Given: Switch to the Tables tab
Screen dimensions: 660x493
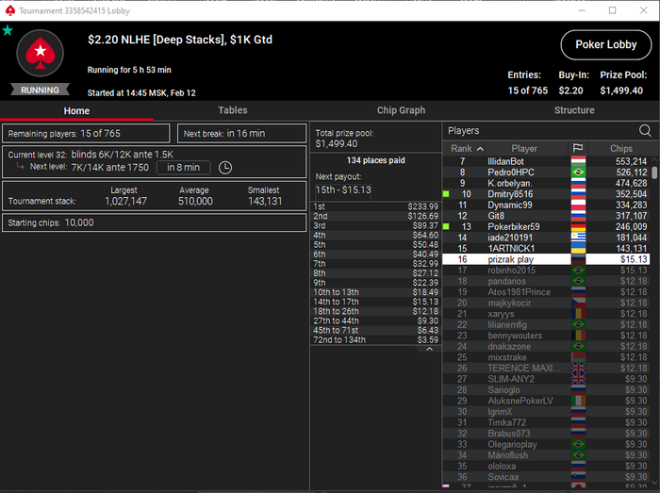Looking at the screenshot, I should click(x=232, y=110).
